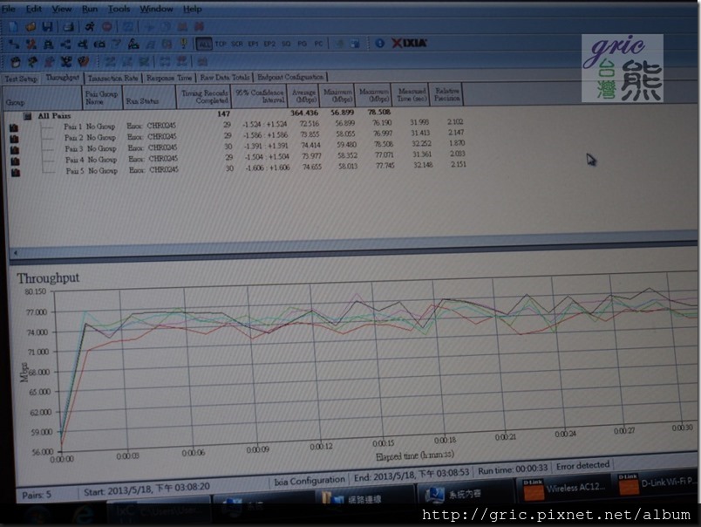Click the New test icon
The height and width of the screenshot is (527, 701).
pyautogui.click(x=13, y=27)
